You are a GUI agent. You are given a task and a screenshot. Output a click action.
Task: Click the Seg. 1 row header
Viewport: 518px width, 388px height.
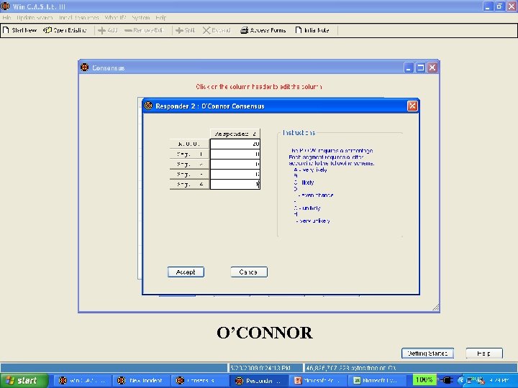[x=190, y=154]
